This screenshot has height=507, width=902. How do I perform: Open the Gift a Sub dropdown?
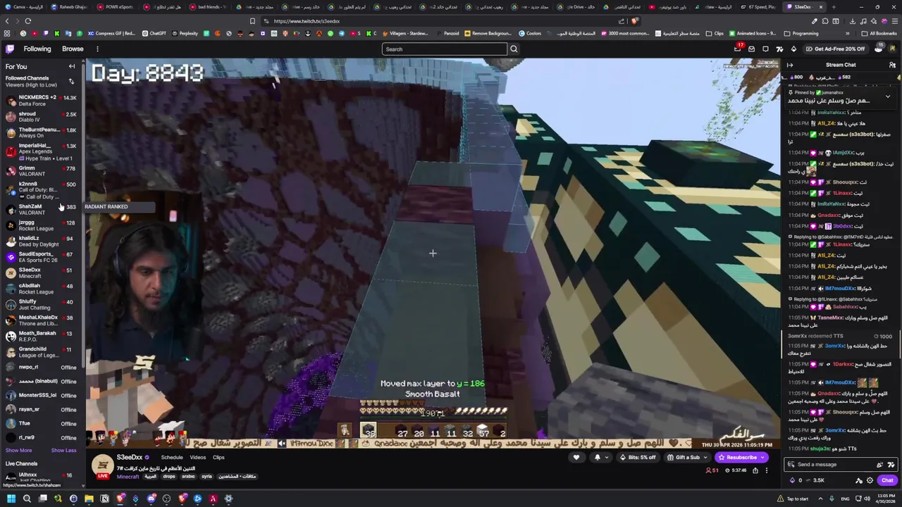pos(687,458)
